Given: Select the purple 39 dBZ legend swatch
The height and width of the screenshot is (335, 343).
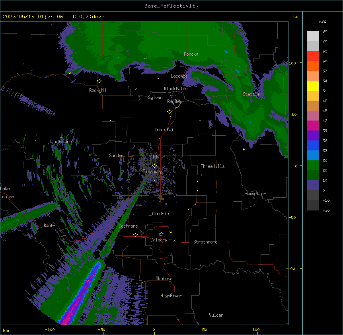Looking at the screenshot, I should 313,136.
